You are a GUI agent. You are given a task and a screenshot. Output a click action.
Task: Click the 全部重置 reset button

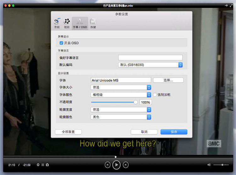pos(68,132)
